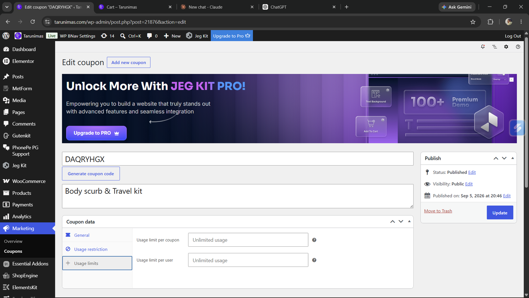Move the Coupon data panel up
Image resolution: width=529 pixels, height=298 pixels.
coord(392,222)
